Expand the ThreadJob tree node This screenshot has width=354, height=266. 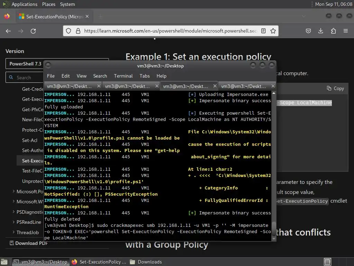click(13, 232)
